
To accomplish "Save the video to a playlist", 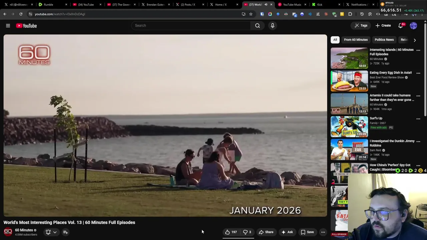I will pos(307,232).
